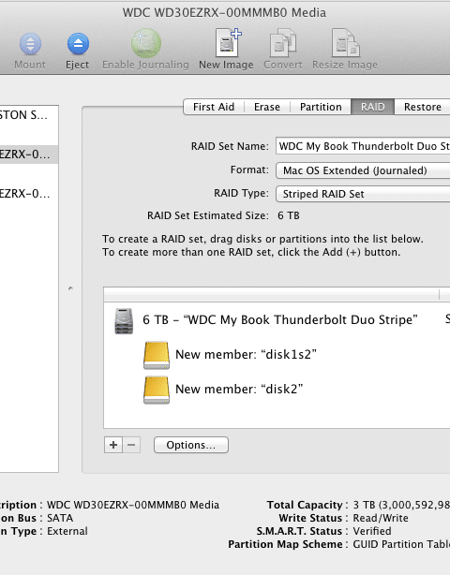Click the Resize Image toolbar icon
The width and height of the screenshot is (450, 575).
(345, 43)
